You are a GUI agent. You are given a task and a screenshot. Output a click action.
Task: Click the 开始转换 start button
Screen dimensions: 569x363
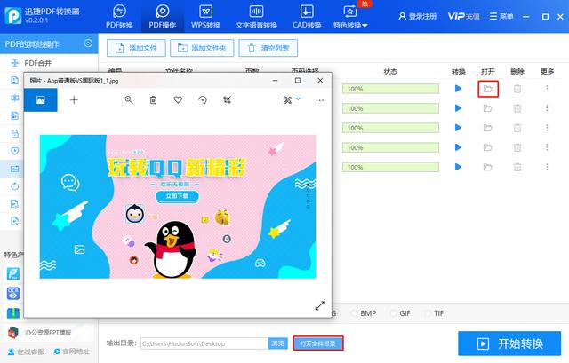click(509, 343)
